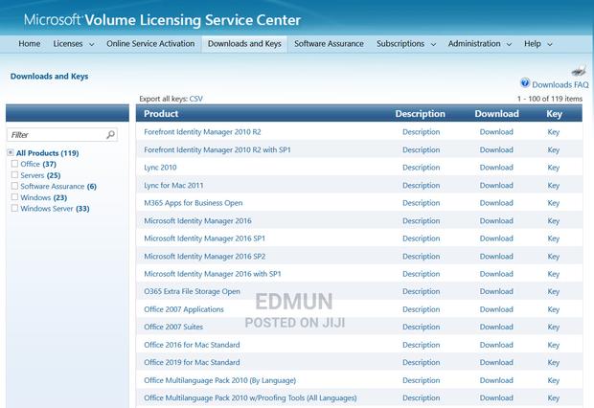This screenshot has width=594, height=408.
Task: Switch to Online Service Activation tab
Action: click(150, 43)
